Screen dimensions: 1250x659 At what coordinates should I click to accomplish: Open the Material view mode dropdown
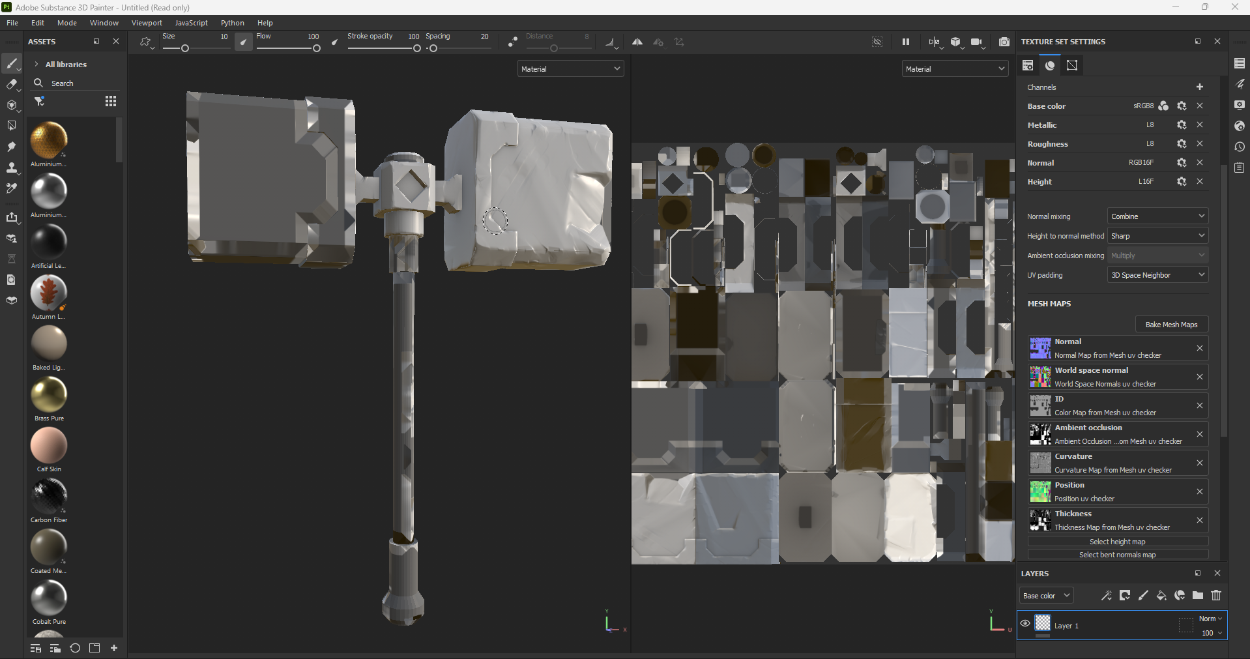point(570,68)
